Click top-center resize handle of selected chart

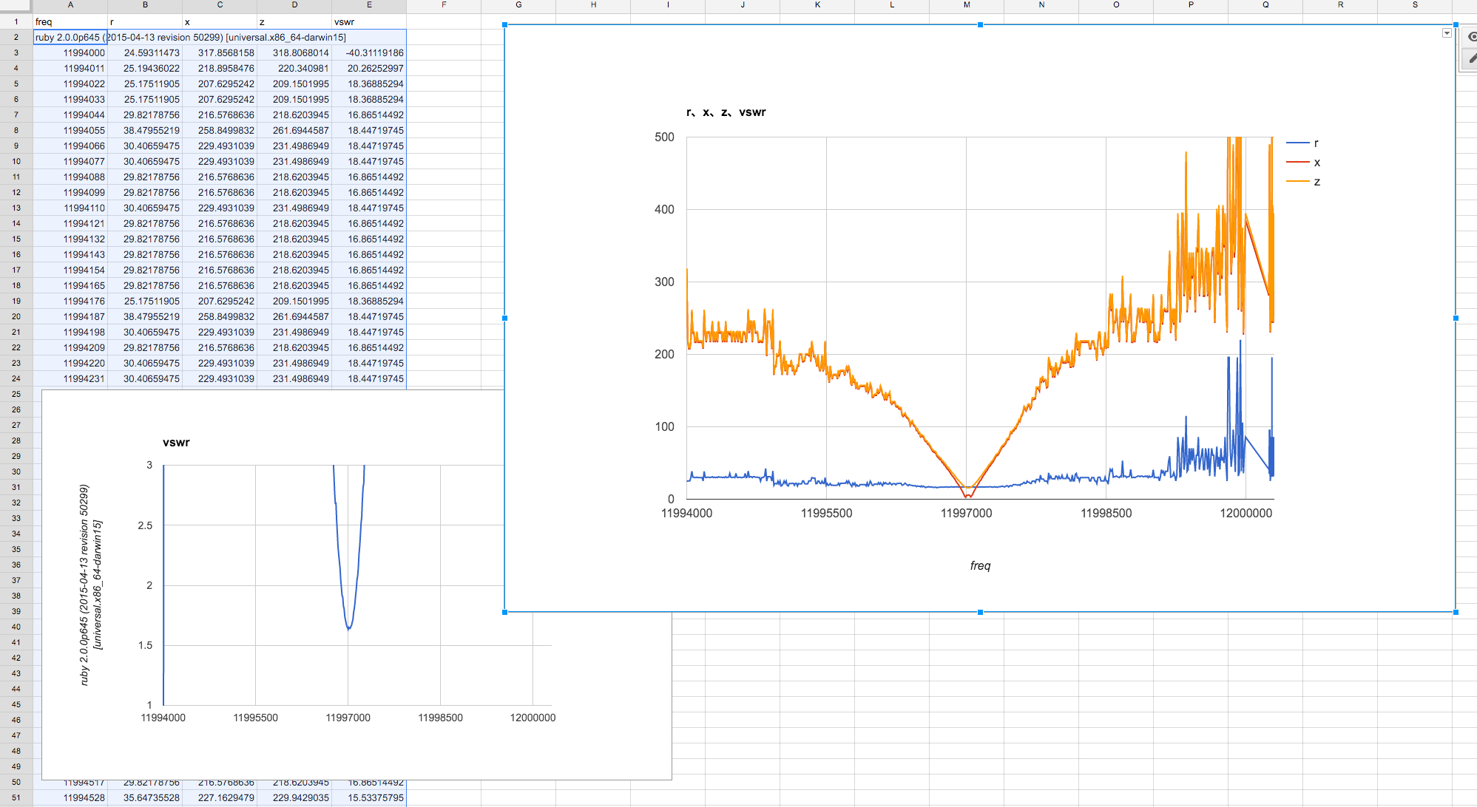(980, 25)
